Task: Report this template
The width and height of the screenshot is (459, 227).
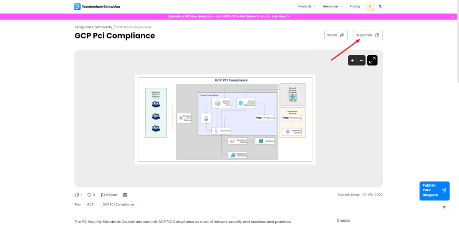Action: [x=109, y=195]
